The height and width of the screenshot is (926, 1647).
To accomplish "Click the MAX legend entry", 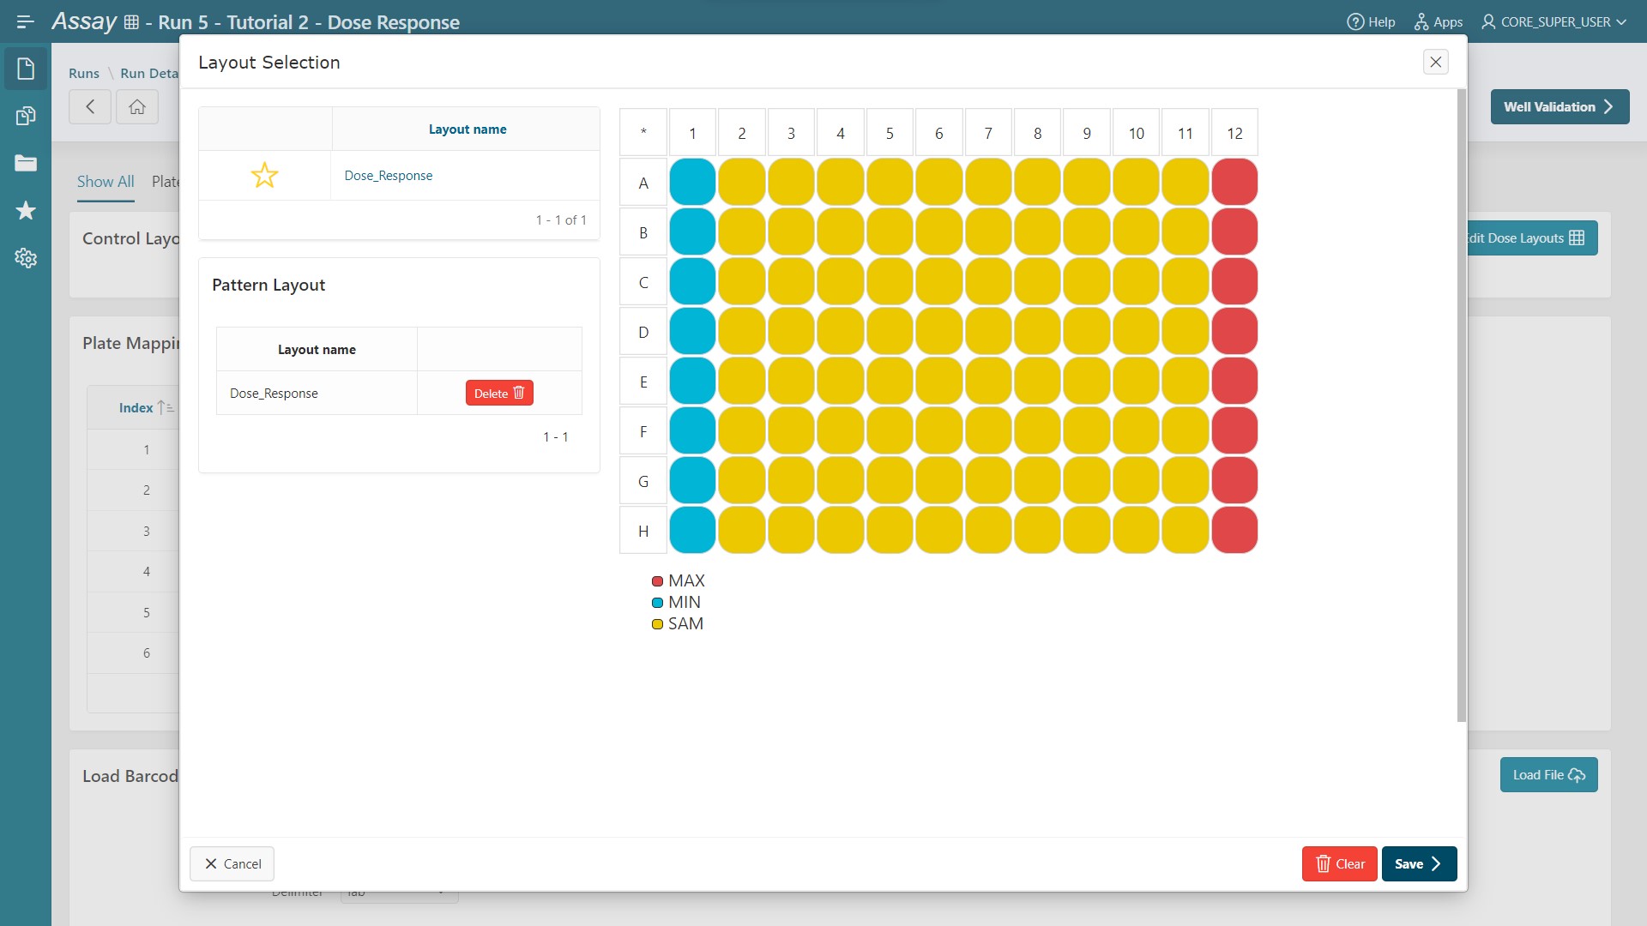I will click(x=679, y=580).
